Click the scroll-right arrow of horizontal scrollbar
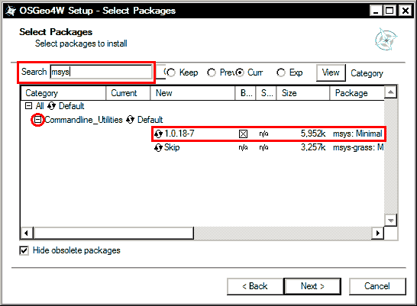The width and height of the screenshot is (417, 306). tap(377, 234)
